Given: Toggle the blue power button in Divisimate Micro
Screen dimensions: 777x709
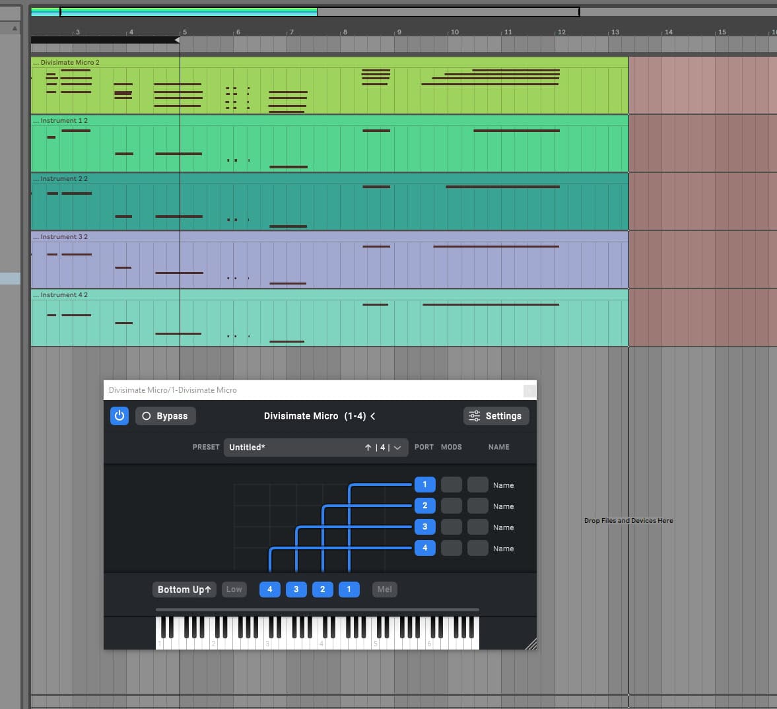Looking at the screenshot, I should click(119, 416).
